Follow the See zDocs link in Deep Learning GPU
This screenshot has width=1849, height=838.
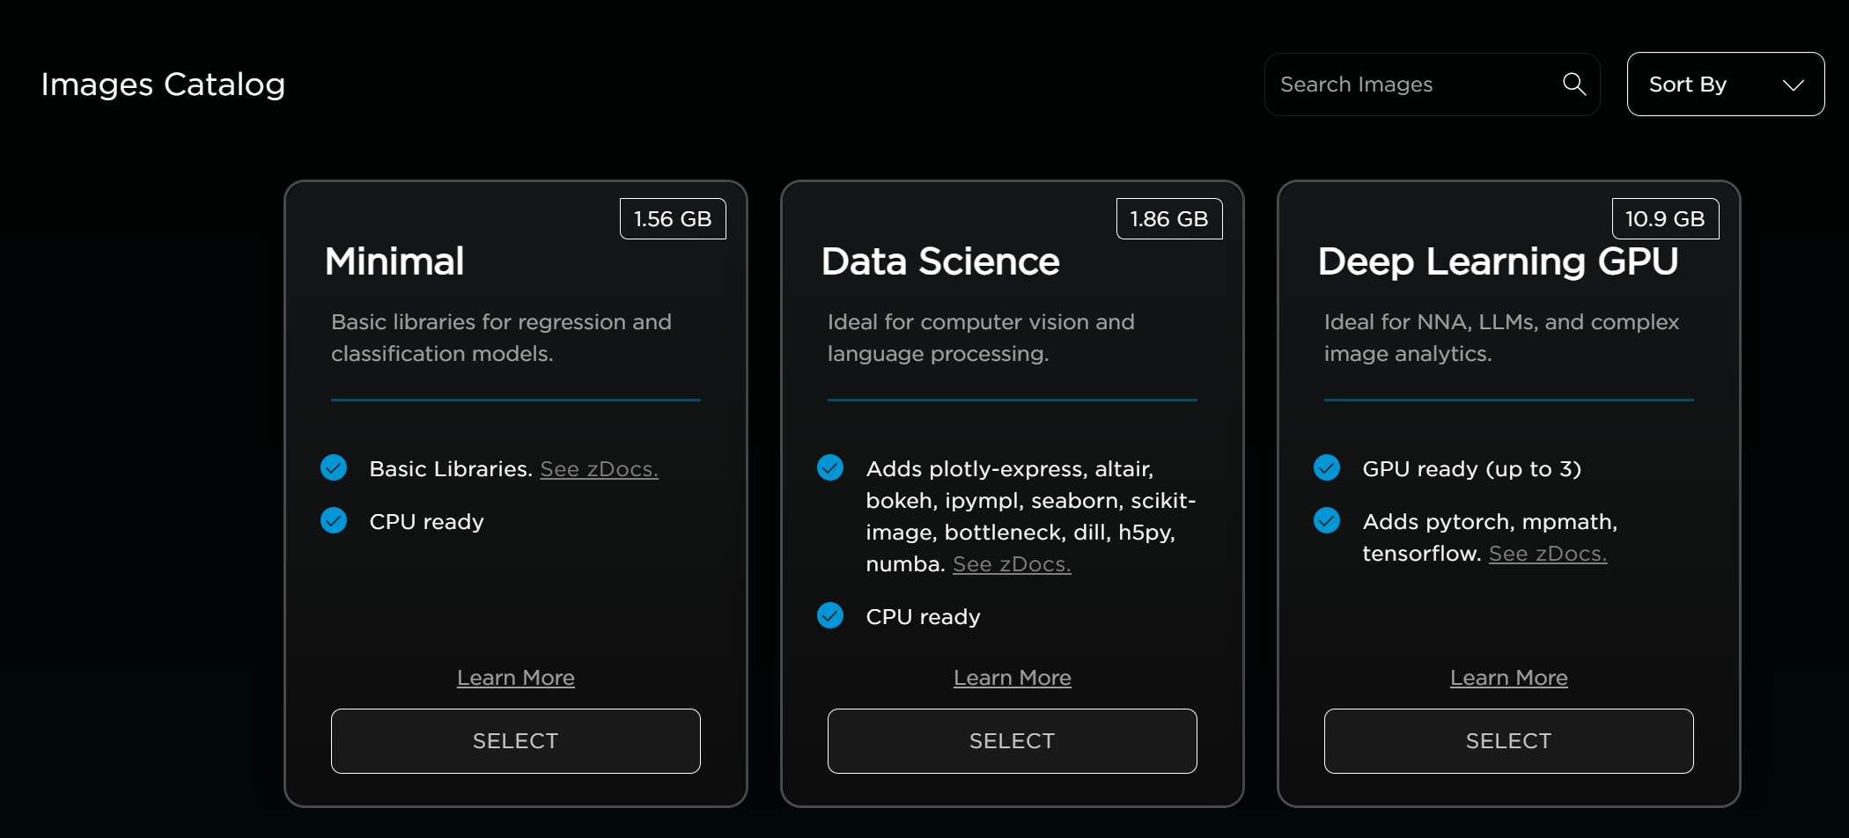(x=1548, y=554)
